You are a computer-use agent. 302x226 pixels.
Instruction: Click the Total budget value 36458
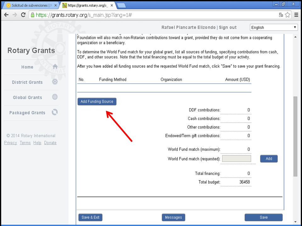click(245, 182)
